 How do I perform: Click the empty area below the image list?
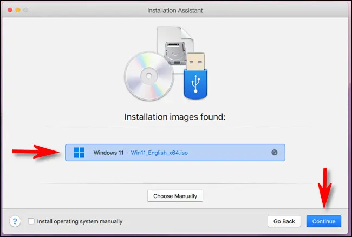pos(175,174)
